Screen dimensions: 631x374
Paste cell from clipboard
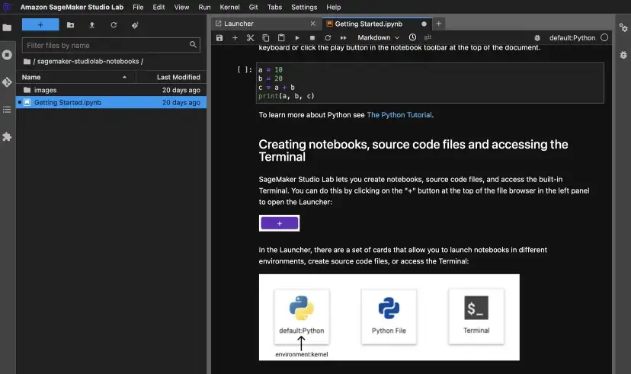pyautogui.click(x=281, y=38)
